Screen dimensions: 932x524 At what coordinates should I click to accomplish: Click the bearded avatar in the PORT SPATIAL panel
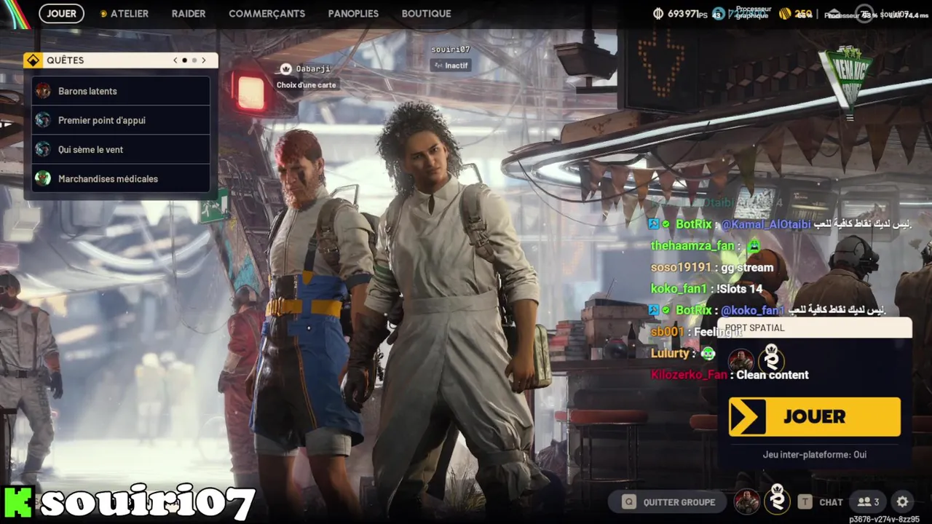click(741, 361)
